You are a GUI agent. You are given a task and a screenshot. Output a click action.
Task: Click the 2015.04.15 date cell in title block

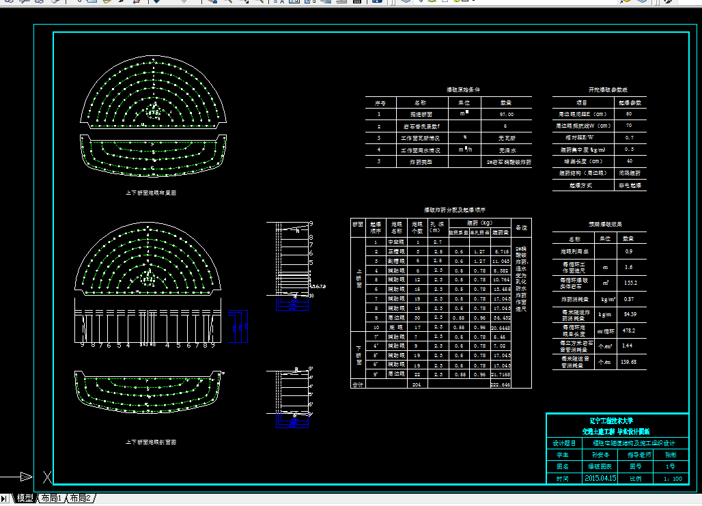click(x=600, y=478)
